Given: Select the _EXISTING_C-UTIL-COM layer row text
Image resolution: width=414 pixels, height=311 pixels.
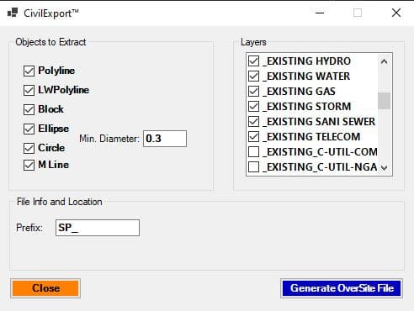Looking at the screenshot, I should click(x=320, y=152).
